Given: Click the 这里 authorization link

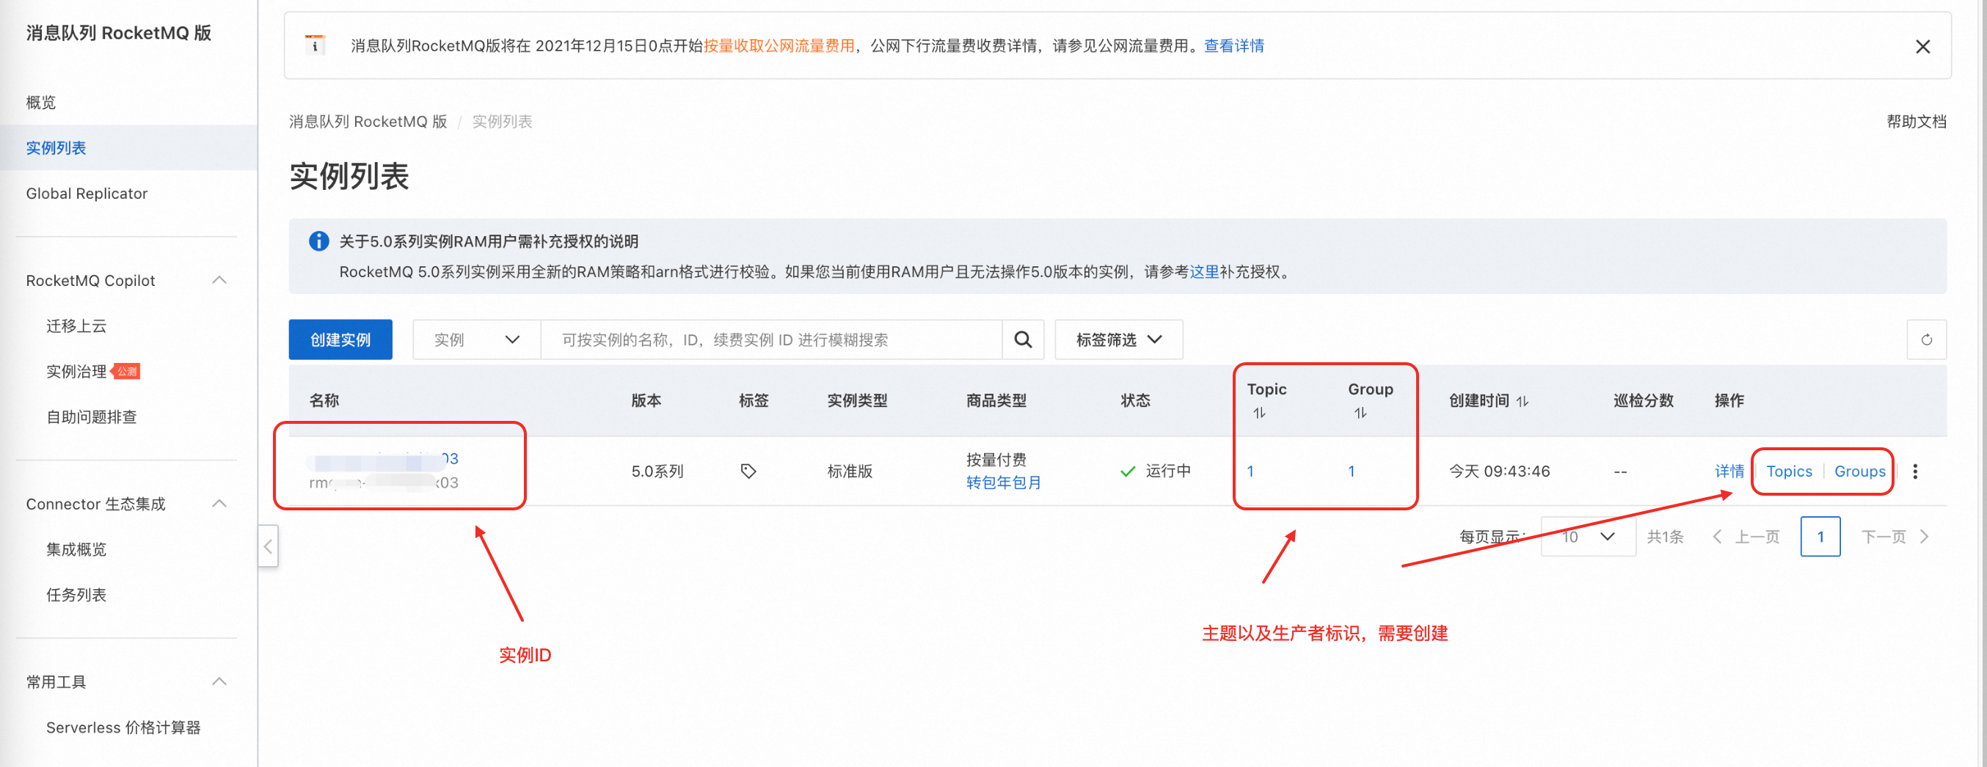Looking at the screenshot, I should tap(1204, 272).
